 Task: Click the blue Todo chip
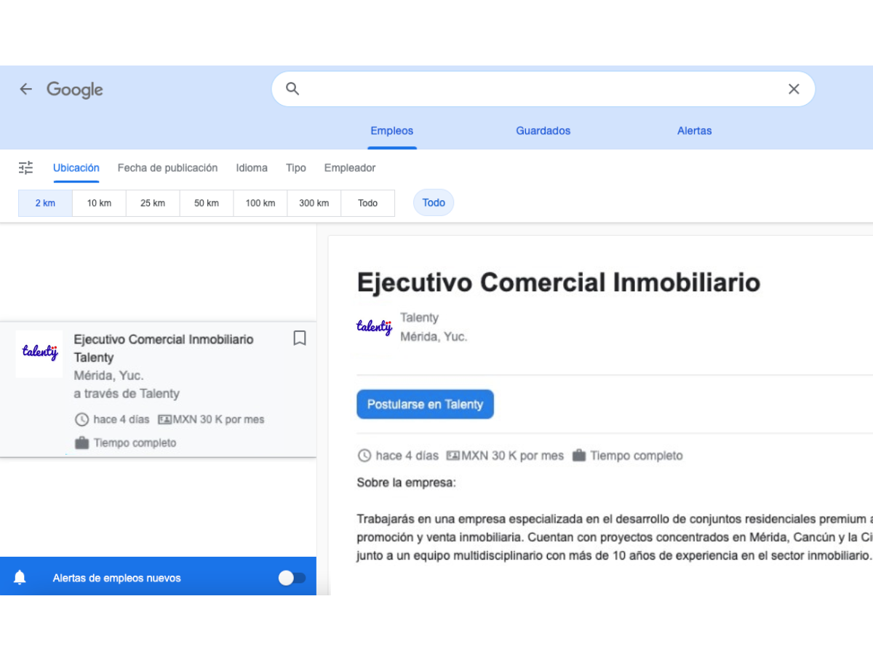(x=434, y=203)
